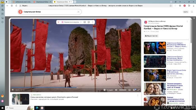Seek along the video progress bar
196x110 pixels.
pyautogui.click(x=76, y=88)
